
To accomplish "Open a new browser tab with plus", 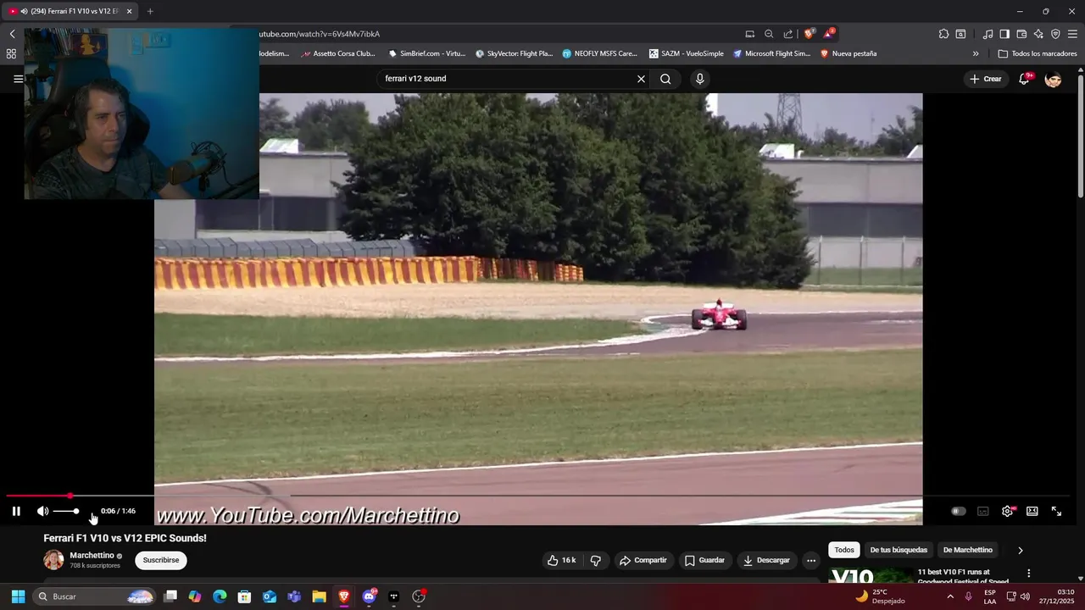I will [x=150, y=11].
